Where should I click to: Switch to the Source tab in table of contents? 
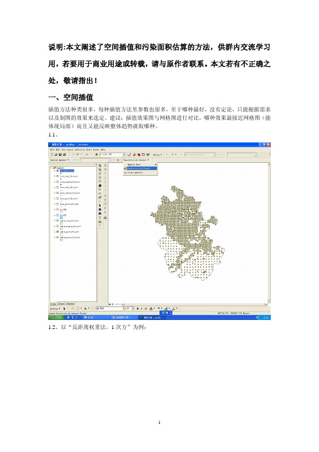(x=61, y=303)
